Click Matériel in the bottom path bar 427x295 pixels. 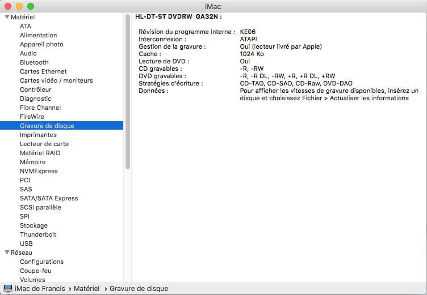point(87,288)
